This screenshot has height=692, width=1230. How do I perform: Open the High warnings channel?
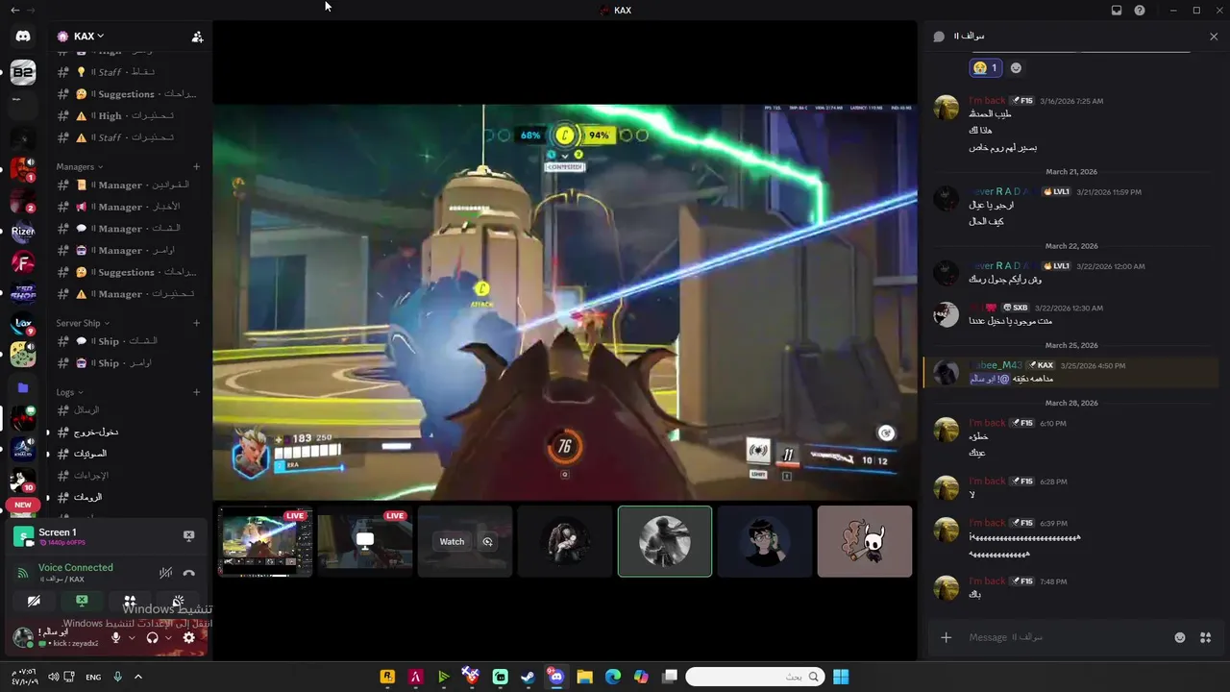click(x=128, y=115)
